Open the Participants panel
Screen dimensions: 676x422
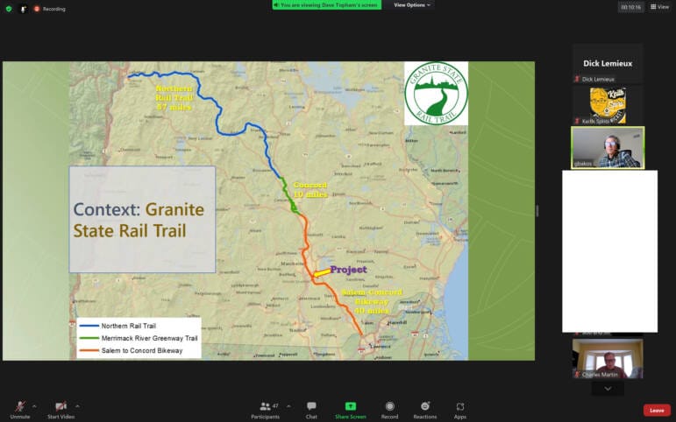(265, 410)
